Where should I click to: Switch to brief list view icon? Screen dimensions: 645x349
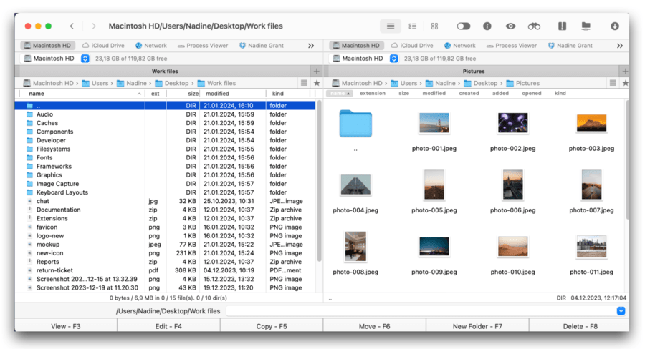coord(412,26)
